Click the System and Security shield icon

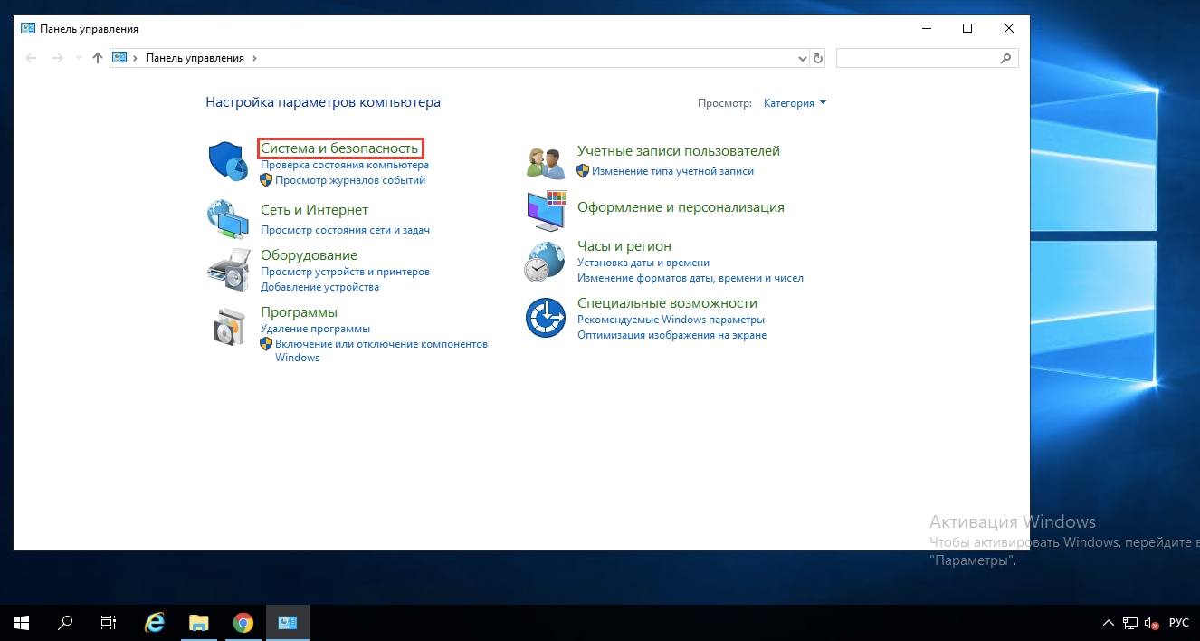227,161
